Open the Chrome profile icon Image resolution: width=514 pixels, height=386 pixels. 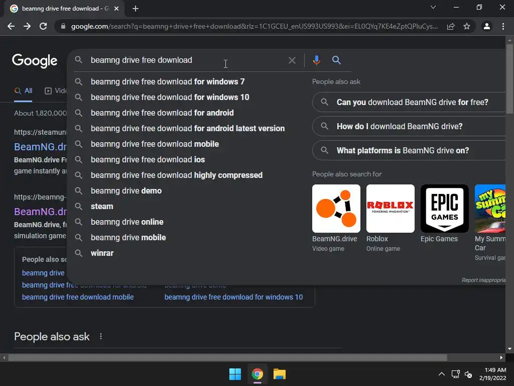487,26
